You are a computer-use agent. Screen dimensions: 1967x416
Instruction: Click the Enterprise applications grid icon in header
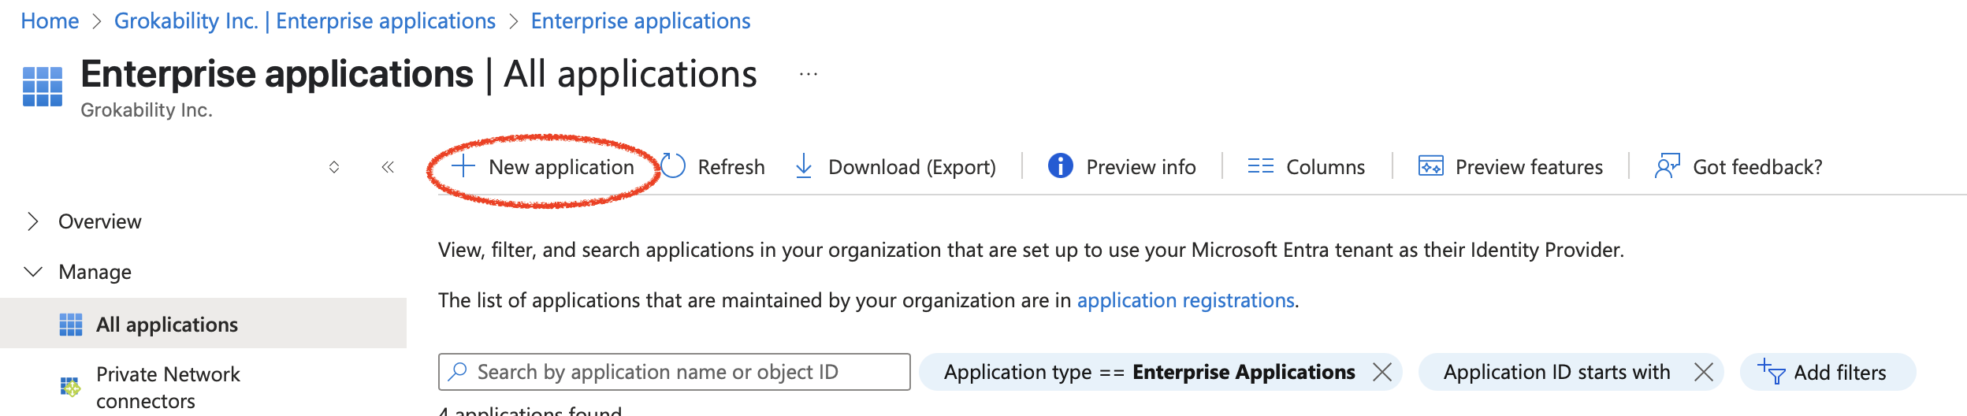[43, 87]
